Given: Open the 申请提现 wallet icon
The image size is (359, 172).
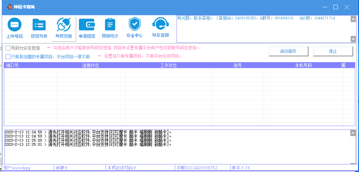Looking at the screenshot, I should point(87,25).
